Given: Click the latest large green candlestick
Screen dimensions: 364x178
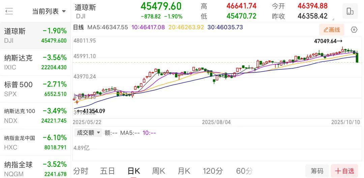Looking at the screenshot, I should (x=357, y=57).
